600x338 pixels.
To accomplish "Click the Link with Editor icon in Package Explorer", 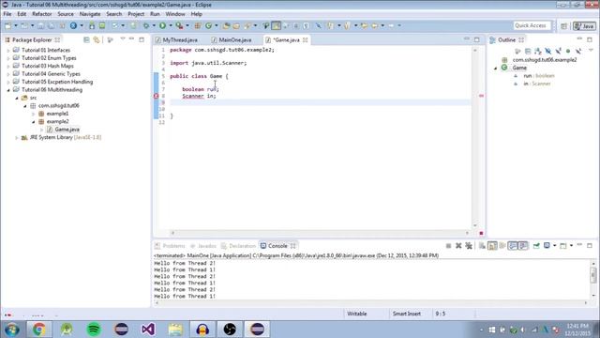I will [96, 39].
